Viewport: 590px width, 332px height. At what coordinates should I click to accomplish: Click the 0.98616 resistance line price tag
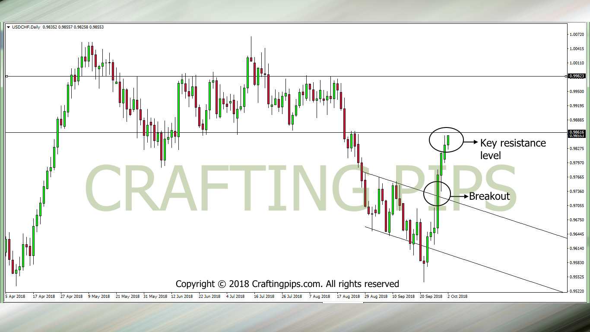coord(577,132)
